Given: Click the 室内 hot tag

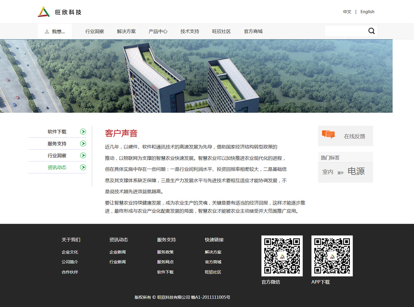Looking at the screenshot, I should pyautogui.click(x=327, y=172).
